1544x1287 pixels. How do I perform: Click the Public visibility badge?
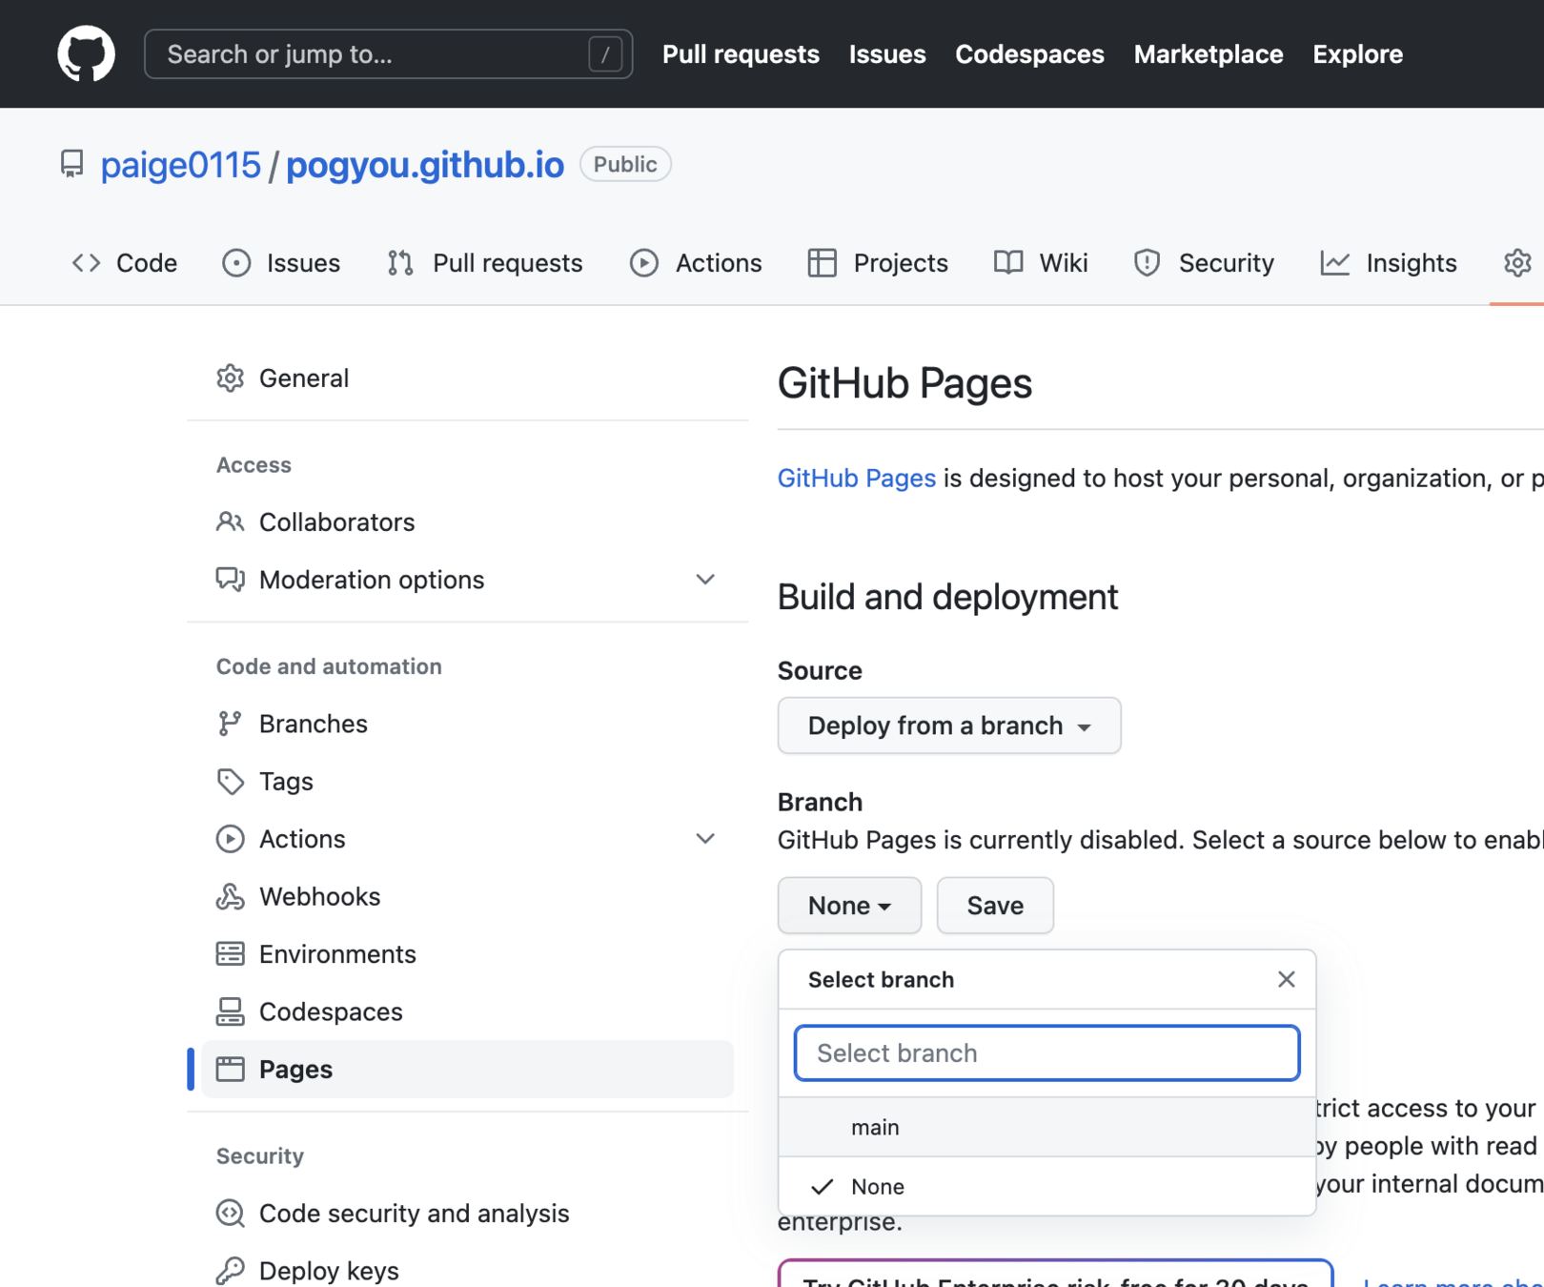coord(625,164)
